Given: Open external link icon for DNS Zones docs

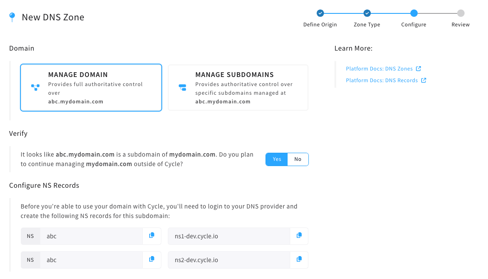Looking at the screenshot, I should 418,69.
